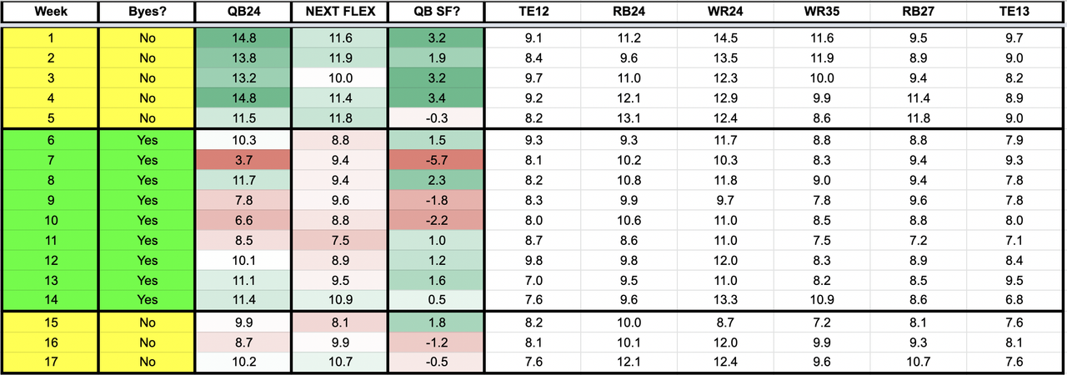Click the QB24 column header

[243, 12]
